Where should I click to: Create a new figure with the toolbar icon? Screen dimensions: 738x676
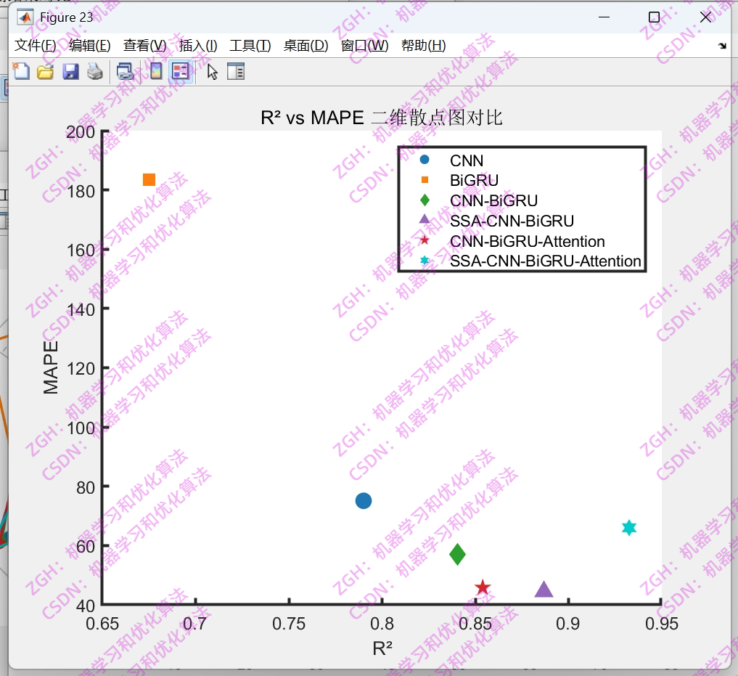[21, 72]
